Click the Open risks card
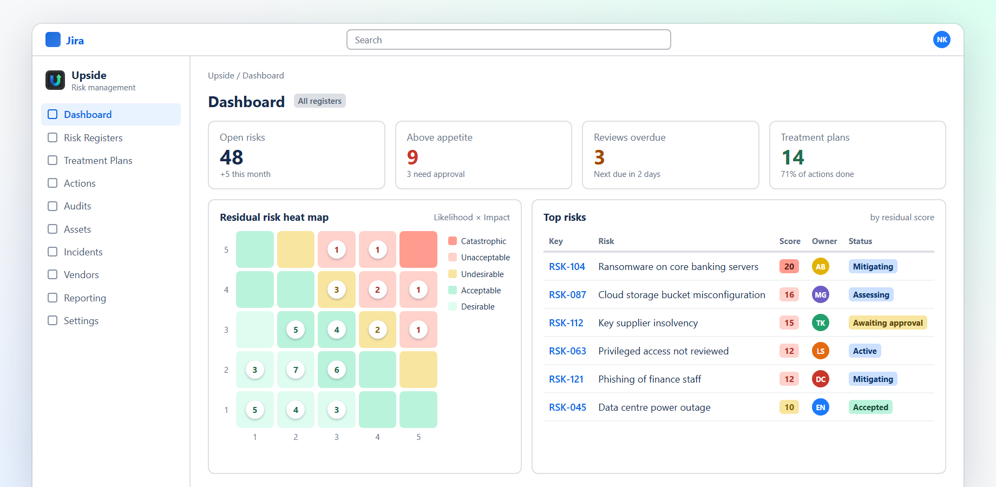 click(x=297, y=155)
